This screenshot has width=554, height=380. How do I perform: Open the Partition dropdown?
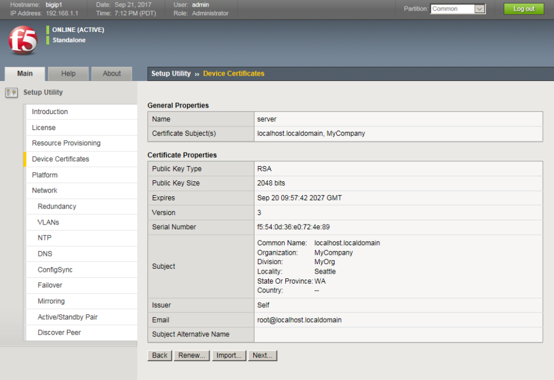coord(458,9)
